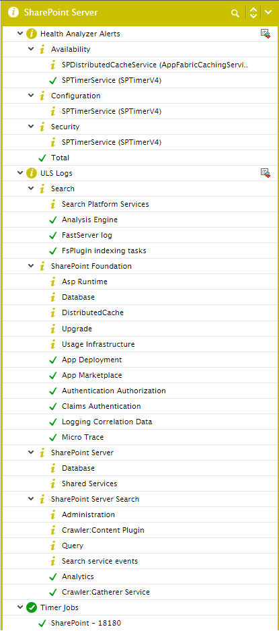The width and height of the screenshot is (279, 631).
Task: Click the Availability group label
Action: tap(71, 50)
